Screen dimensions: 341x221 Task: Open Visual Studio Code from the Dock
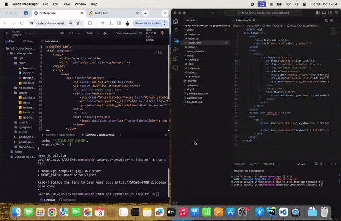[x=283, y=211]
